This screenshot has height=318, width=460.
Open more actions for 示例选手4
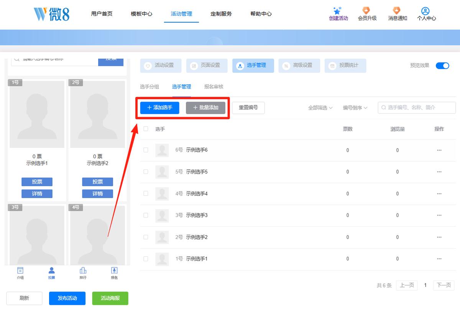click(439, 194)
